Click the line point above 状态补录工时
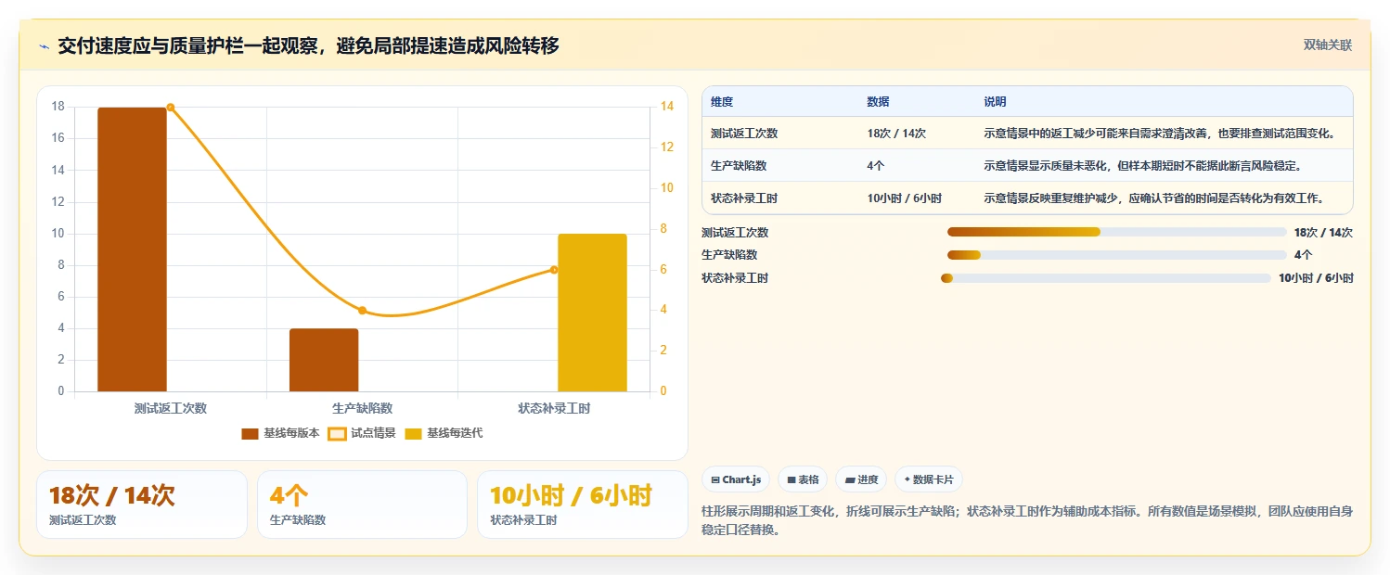The image size is (1390, 575). pyautogui.click(x=554, y=270)
